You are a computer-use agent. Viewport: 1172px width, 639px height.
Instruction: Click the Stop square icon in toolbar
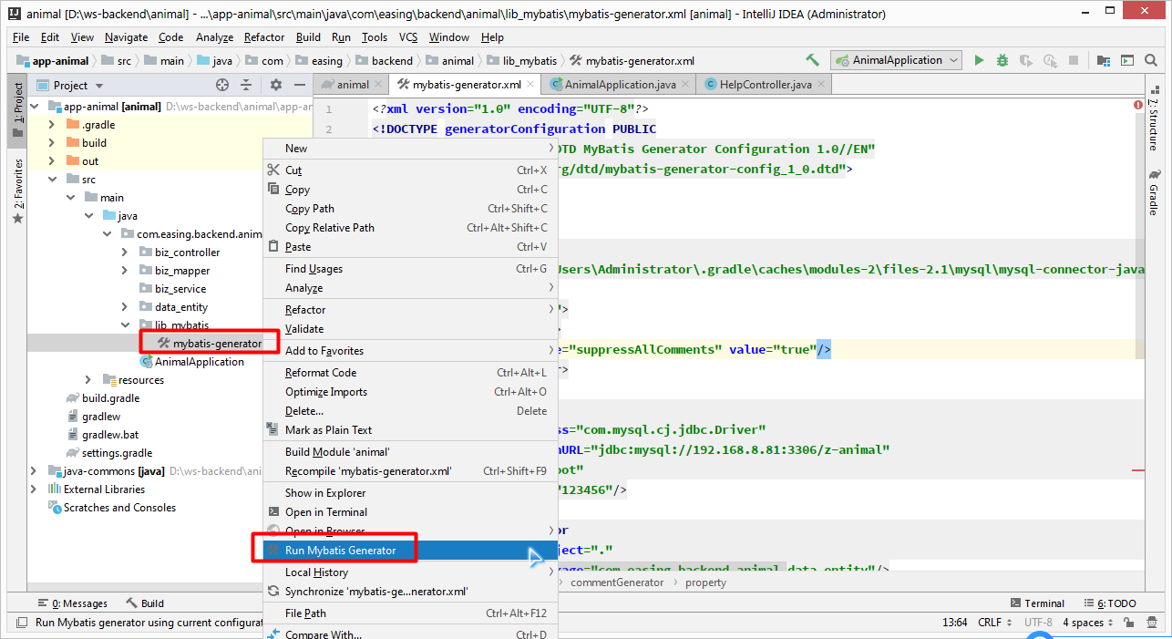pos(1074,60)
